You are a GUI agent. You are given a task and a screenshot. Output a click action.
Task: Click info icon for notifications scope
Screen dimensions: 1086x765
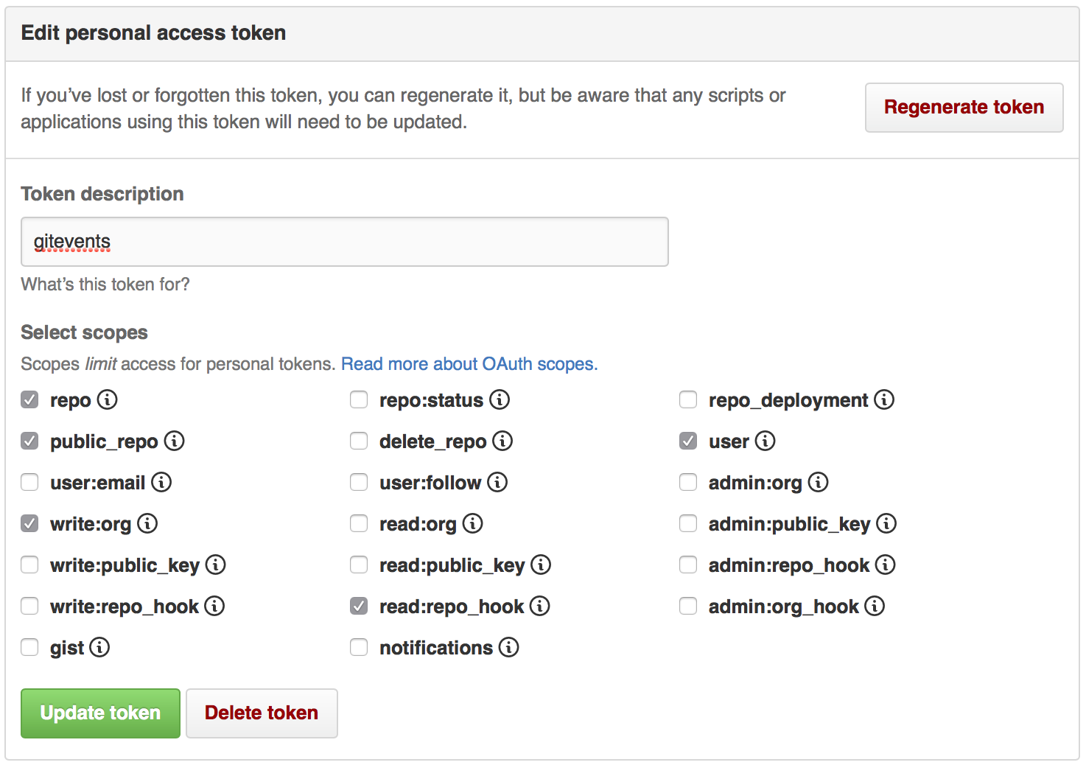click(x=509, y=647)
